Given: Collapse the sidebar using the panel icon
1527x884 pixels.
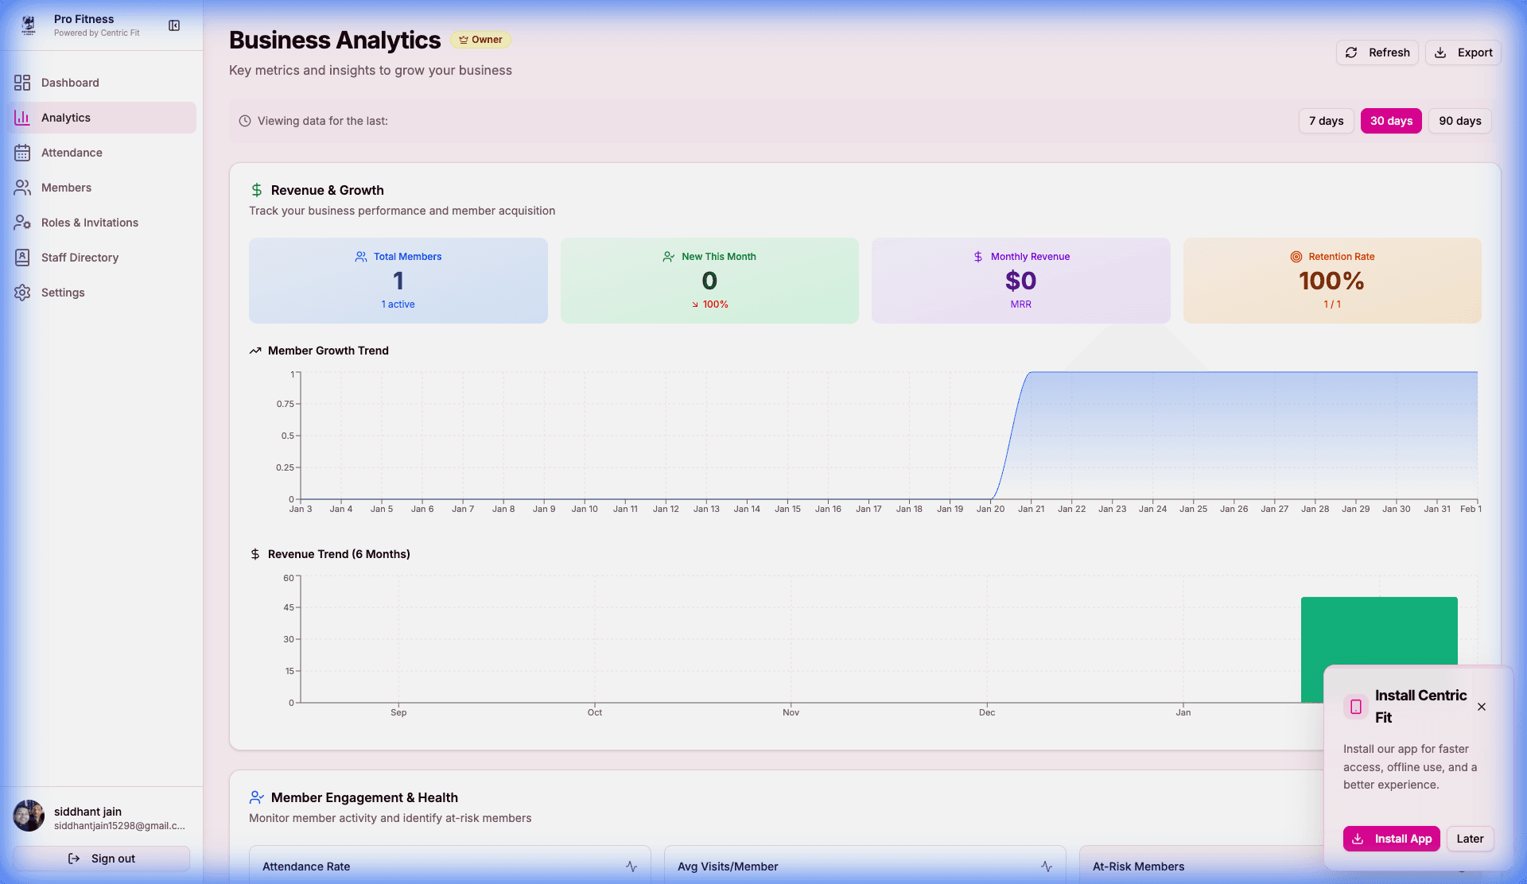Looking at the screenshot, I should [x=173, y=25].
